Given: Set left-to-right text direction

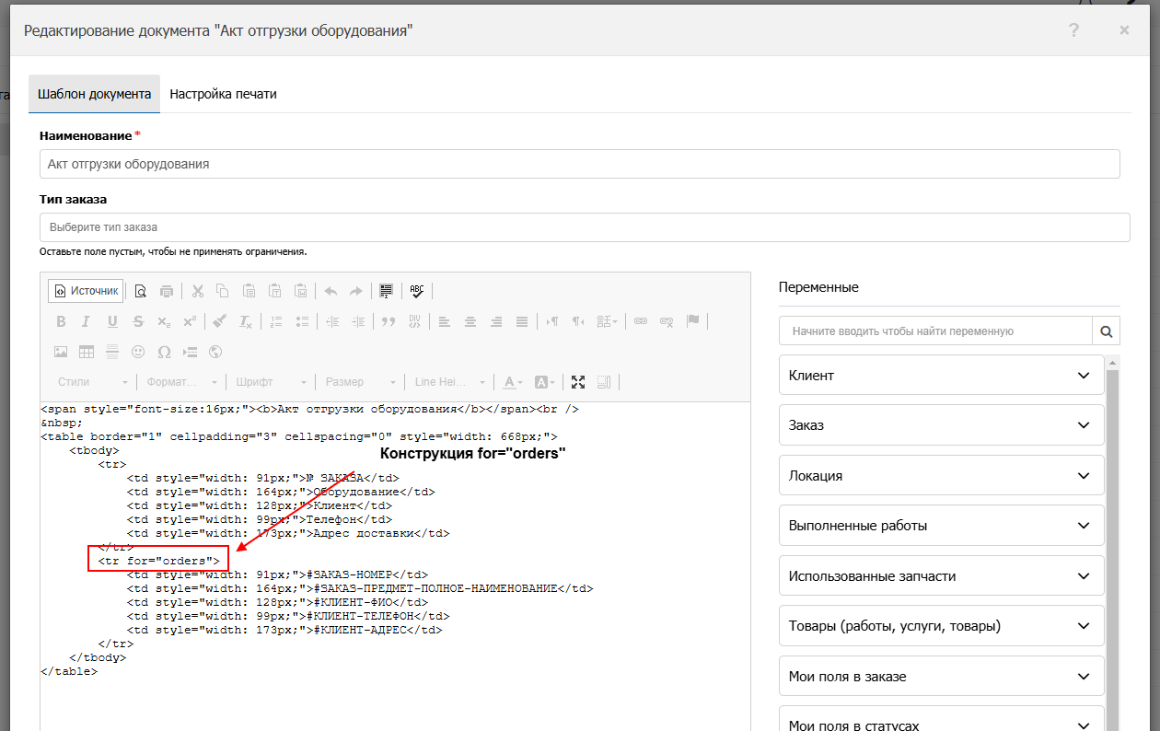Looking at the screenshot, I should click(x=552, y=321).
